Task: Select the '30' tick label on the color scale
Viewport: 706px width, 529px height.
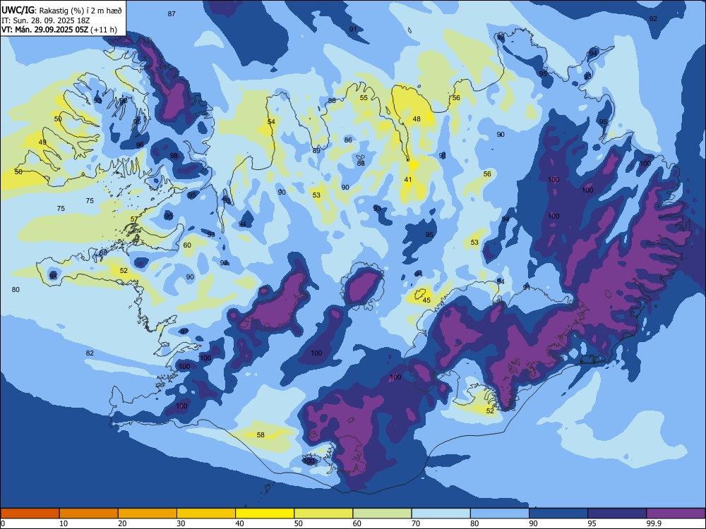Action: 181,523
